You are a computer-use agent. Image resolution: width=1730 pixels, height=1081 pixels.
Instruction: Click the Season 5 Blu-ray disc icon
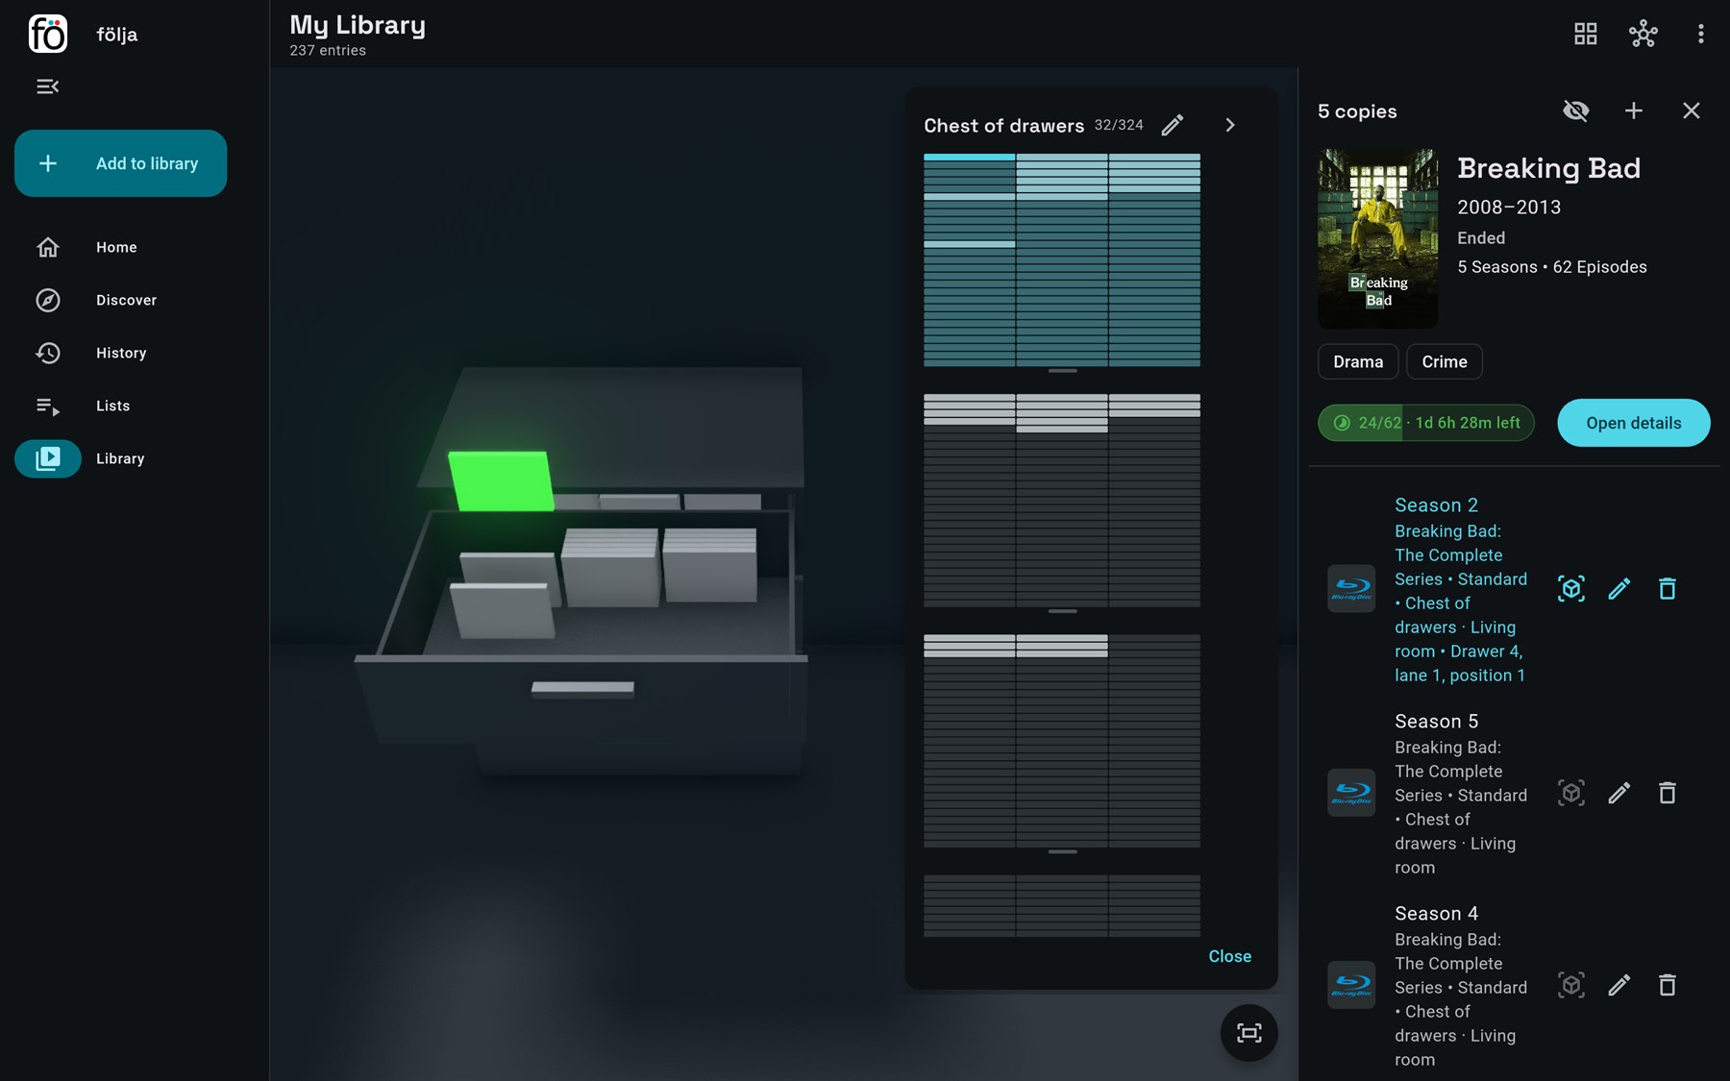1351,793
